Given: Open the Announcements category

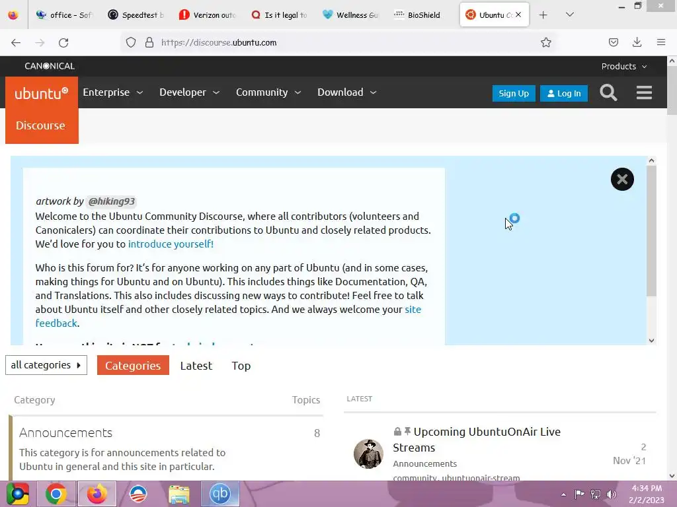Looking at the screenshot, I should (65, 432).
